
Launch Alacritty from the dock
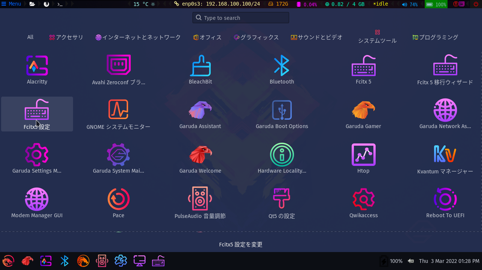click(x=46, y=261)
